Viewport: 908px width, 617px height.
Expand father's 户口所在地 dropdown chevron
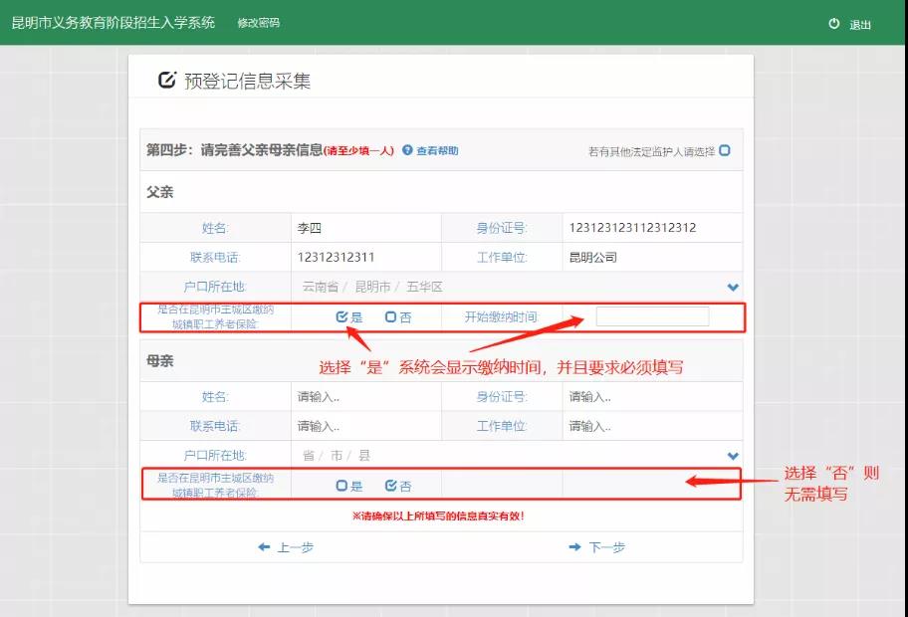click(733, 287)
